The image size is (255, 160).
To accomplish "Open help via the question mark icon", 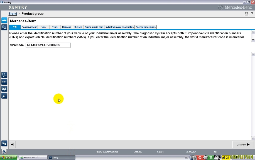I will [x=252, y=14].
